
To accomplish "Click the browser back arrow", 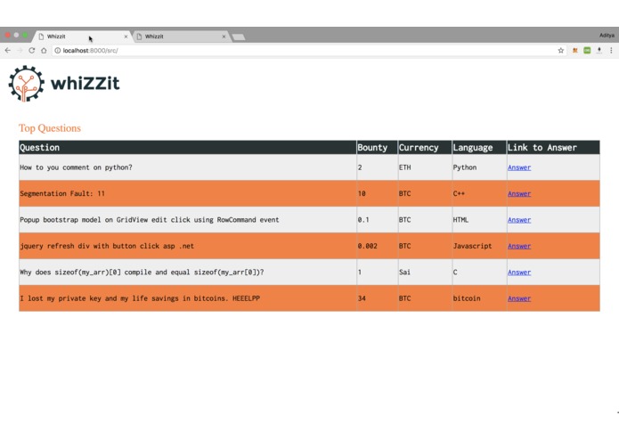I will click(x=8, y=51).
